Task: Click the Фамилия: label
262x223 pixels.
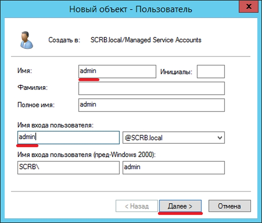Action: click(x=32, y=87)
